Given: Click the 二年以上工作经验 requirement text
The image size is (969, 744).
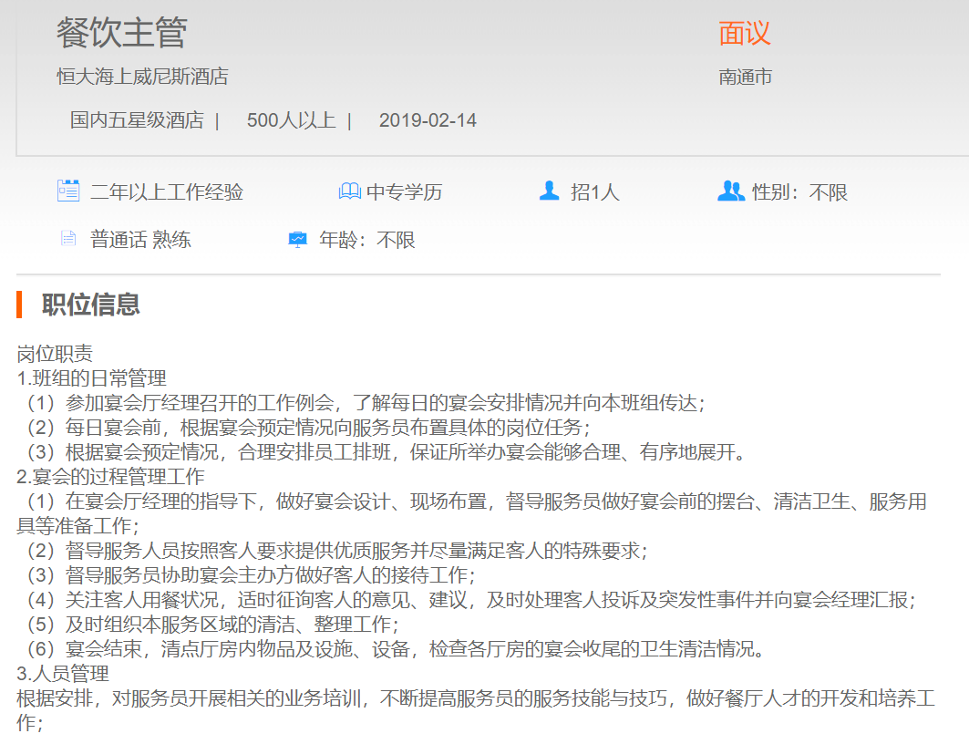Looking at the screenshot, I should 167,192.
